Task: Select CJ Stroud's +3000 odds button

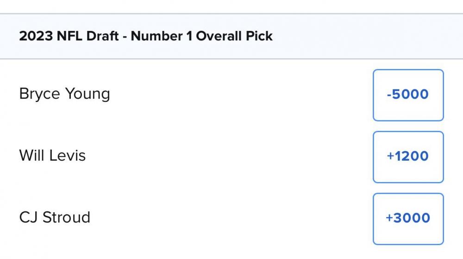Action: (408, 218)
